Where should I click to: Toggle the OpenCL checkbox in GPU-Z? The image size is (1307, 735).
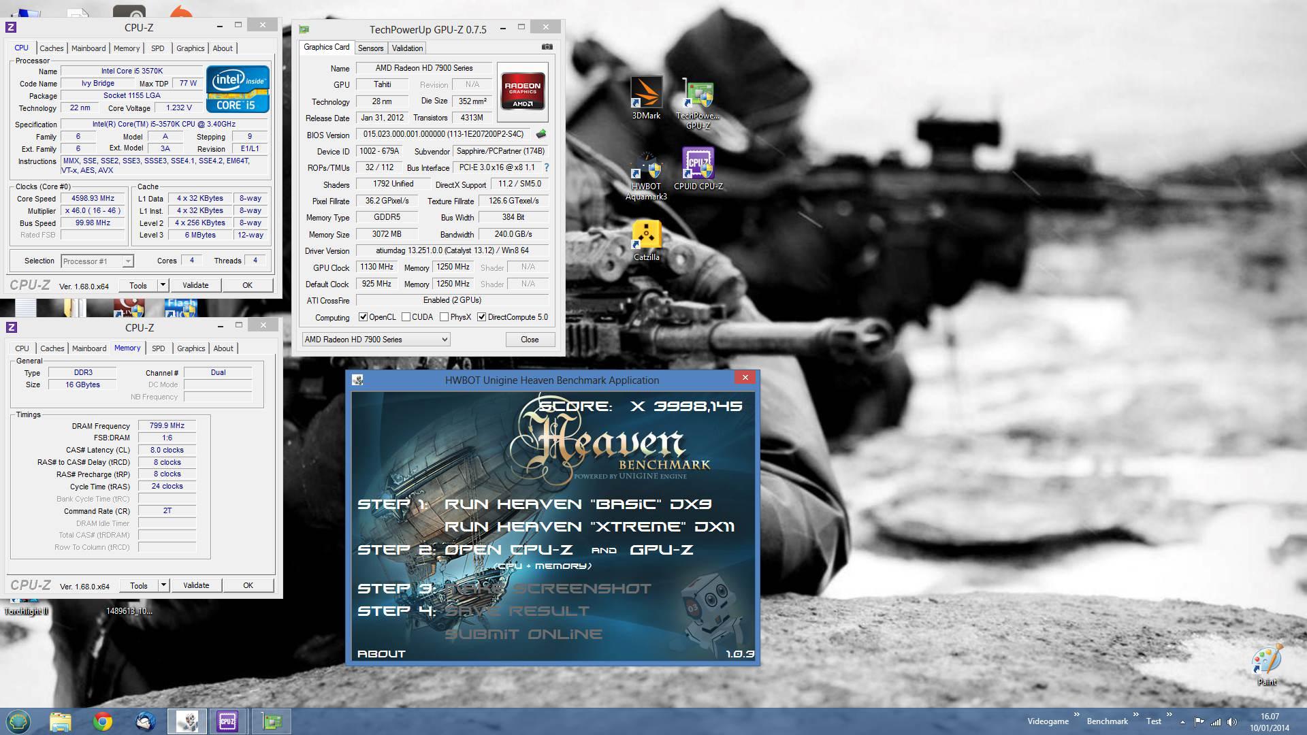pos(364,317)
